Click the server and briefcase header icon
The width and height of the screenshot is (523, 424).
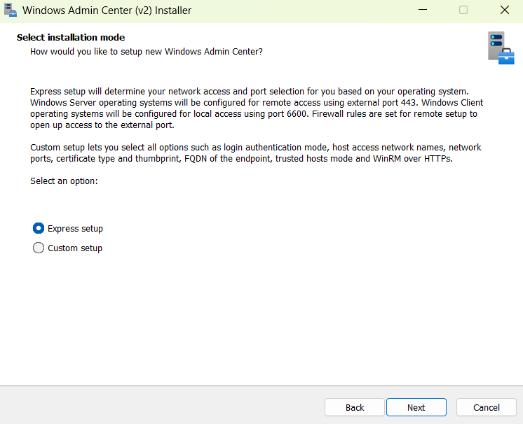[x=501, y=48]
